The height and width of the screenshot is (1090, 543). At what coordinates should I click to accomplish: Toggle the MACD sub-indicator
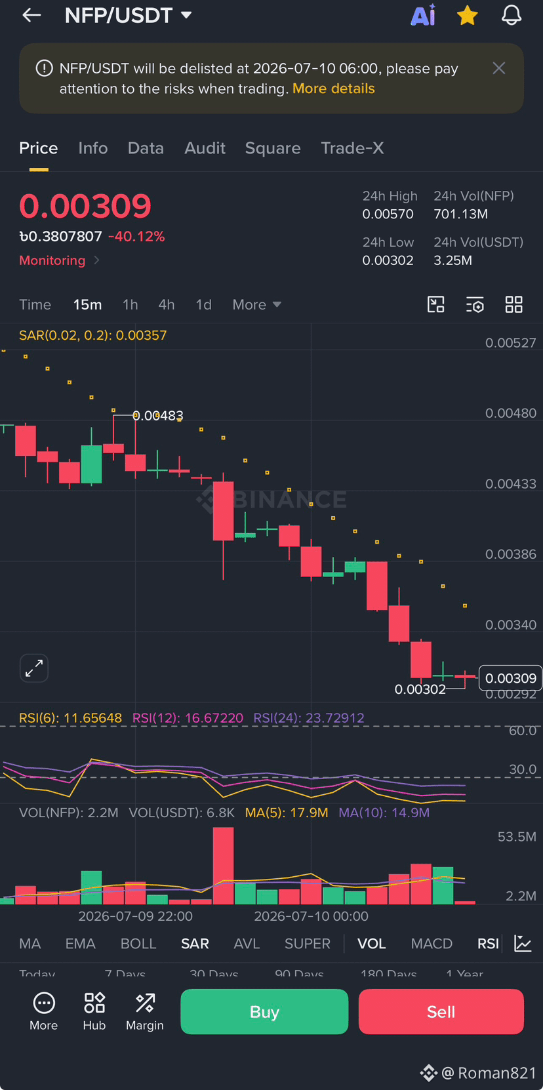(x=432, y=944)
